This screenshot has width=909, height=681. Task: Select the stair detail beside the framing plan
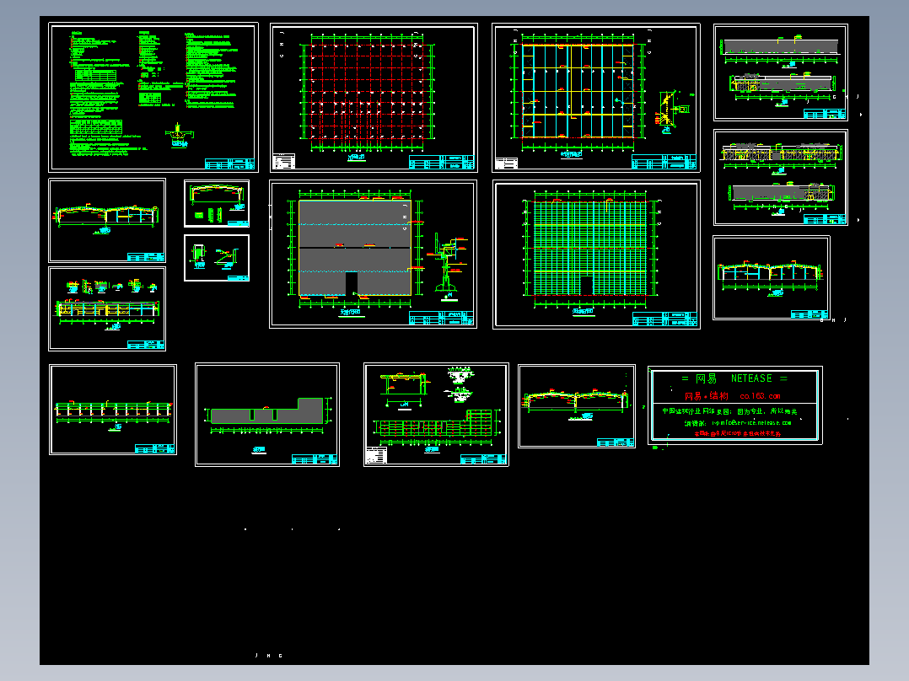(x=671, y=112)
